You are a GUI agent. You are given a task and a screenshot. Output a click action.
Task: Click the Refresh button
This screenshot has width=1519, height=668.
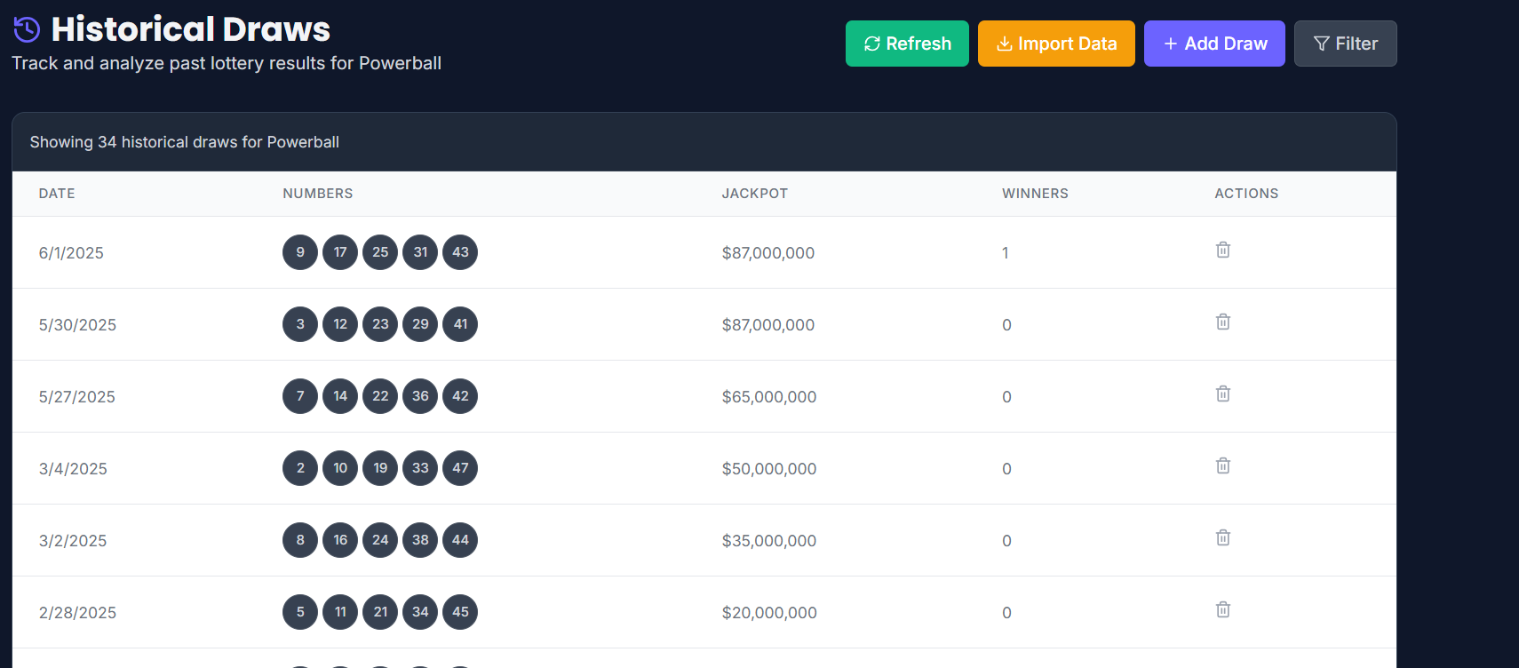click(x=907, y=44)
